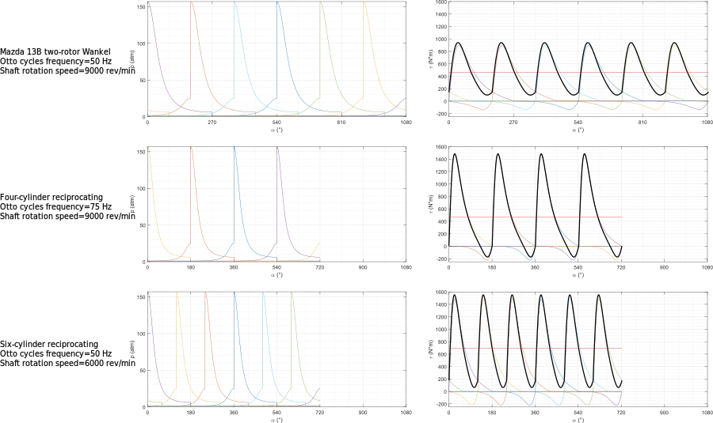Select the orange dip in the middle-right plot
713x423 pixels.
pyautogui.click(x=487, y=257)
